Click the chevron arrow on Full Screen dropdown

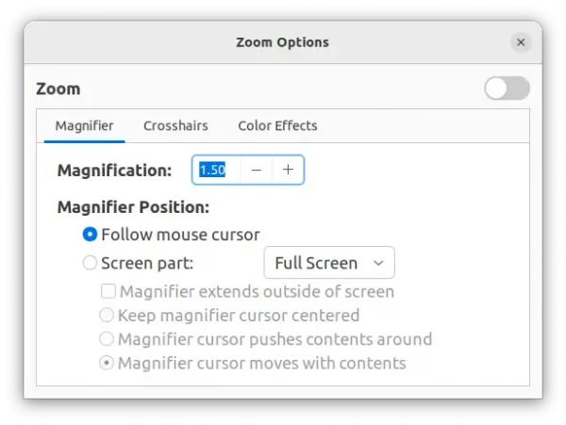(378, 263)
